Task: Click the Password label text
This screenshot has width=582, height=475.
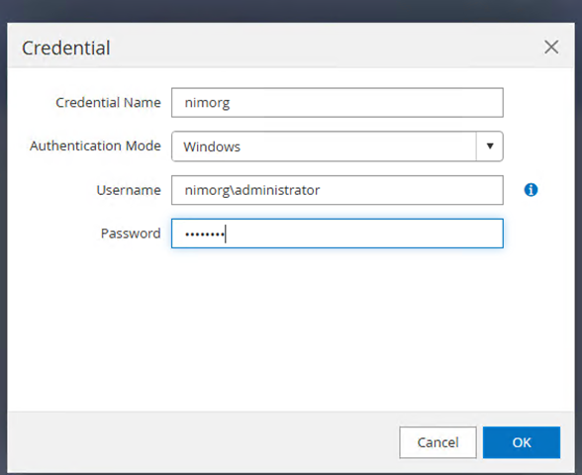Action: (131, 234)
